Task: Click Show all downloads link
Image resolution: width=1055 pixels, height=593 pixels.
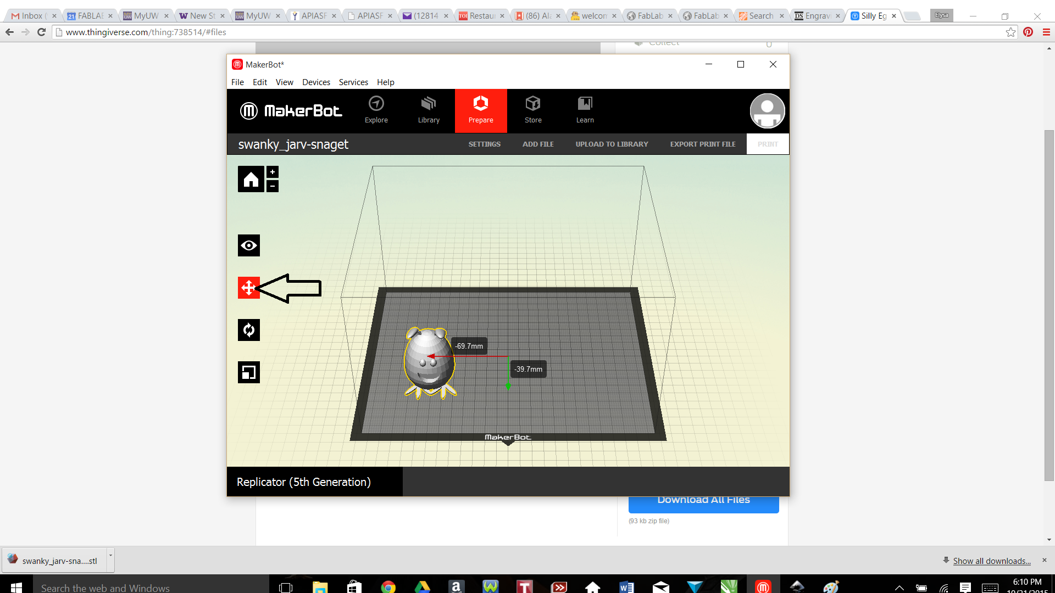Action: pyautogui.click(x=992, y=561)
